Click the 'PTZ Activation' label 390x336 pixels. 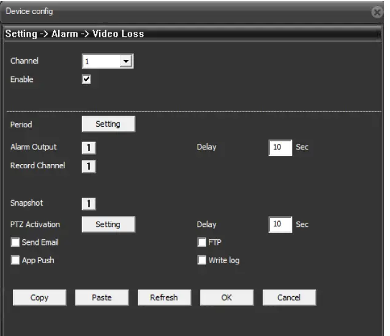(35, 225)
